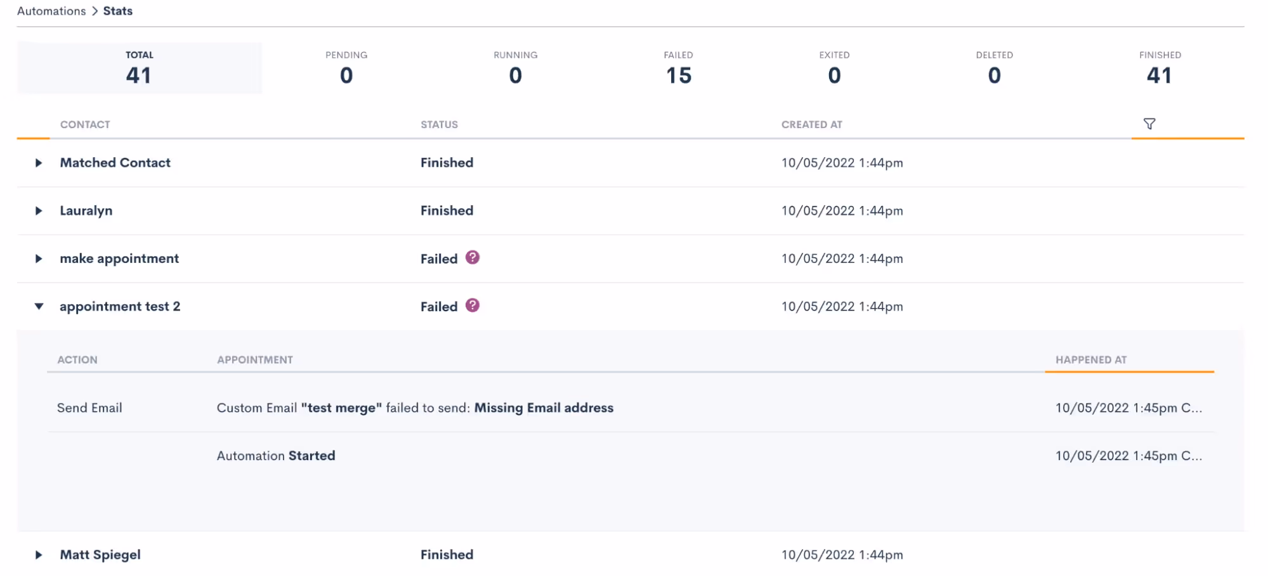Screen dimensions: 1268x576
Task: Expand the Lauralyn row
Action: coord(39,211)
